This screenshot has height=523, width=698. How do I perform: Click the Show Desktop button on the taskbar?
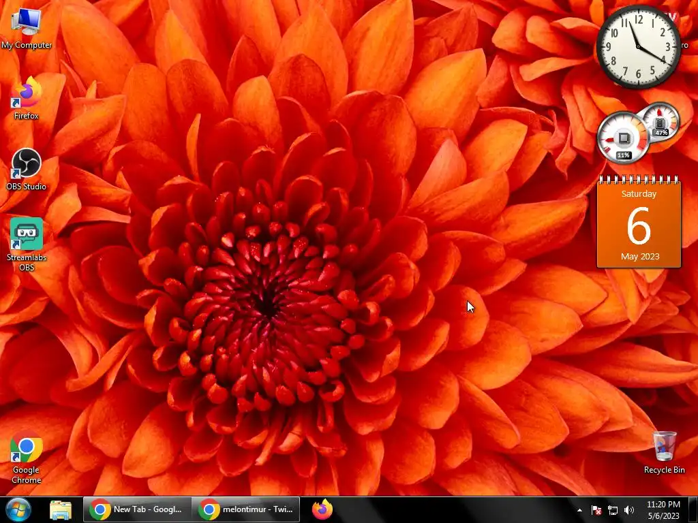click(693, 509)
